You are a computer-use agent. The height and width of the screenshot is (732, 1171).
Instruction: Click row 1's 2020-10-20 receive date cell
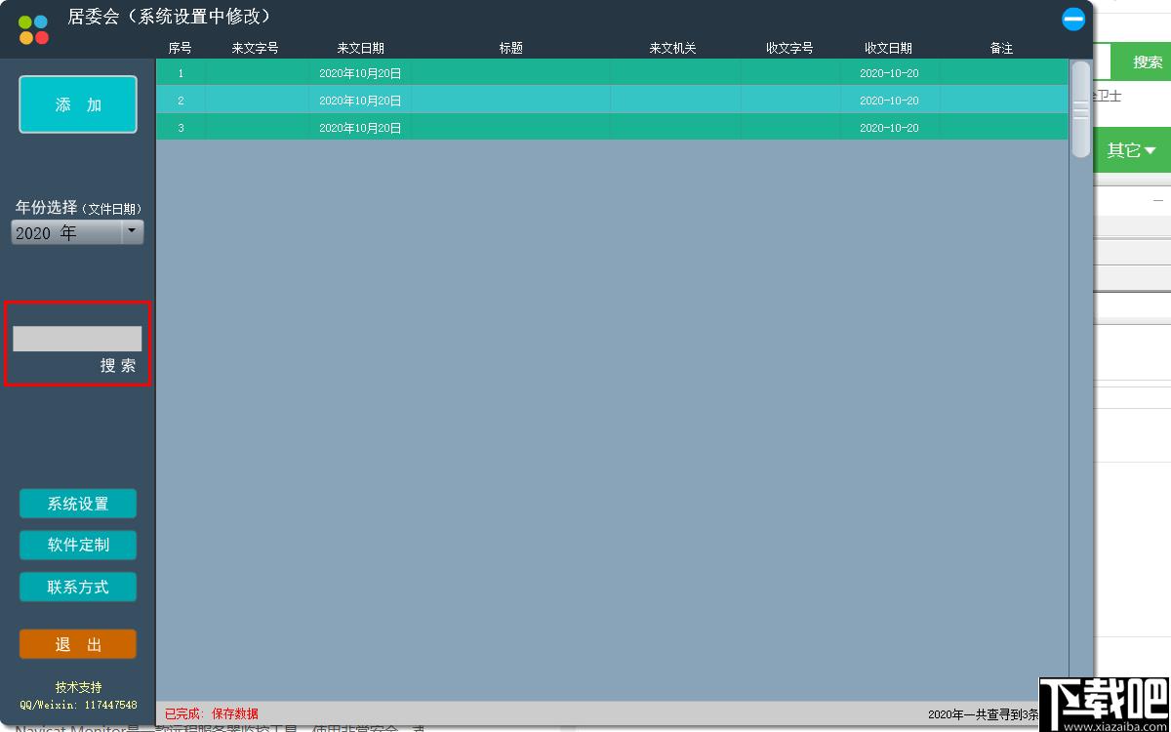(889, 73)
